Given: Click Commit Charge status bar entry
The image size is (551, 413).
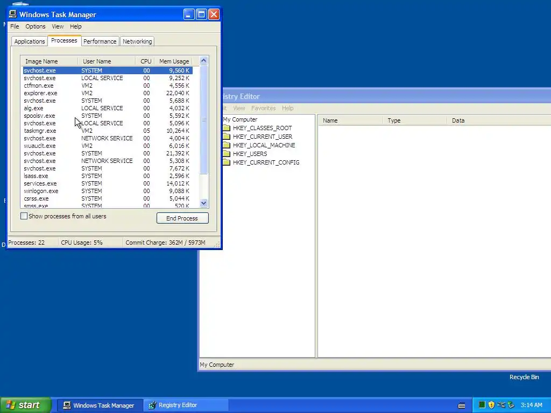Looking at the screenshot, I should [x=165, y=243].
